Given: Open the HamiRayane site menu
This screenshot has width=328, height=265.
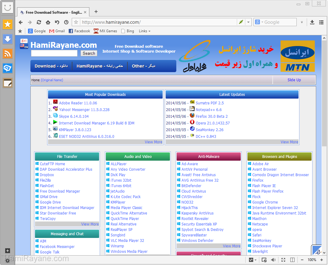Looking at the screenshot, I should coord(100,66).
